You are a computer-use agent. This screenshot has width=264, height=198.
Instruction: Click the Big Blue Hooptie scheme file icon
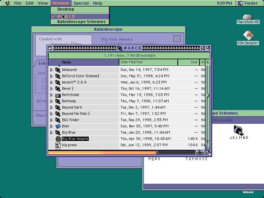pyautogui.click(x=58, y=139)
